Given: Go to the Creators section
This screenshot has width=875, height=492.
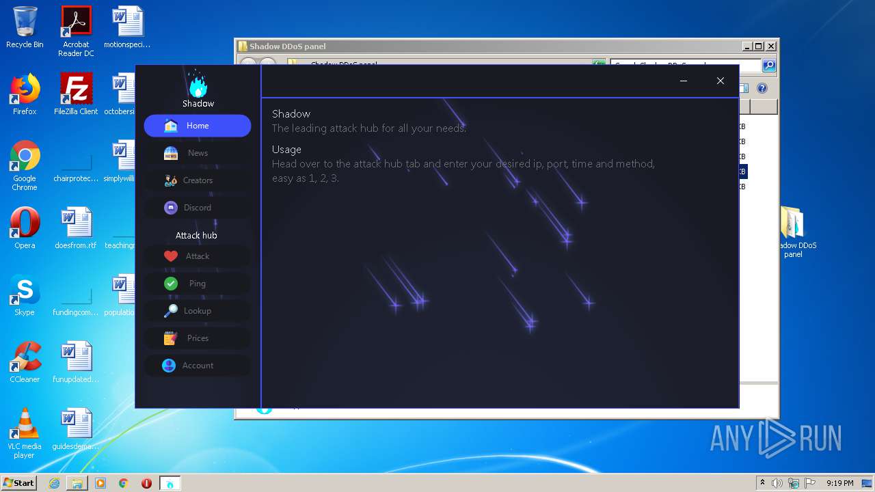Looking at the screenshot, I should pos(197,180).
